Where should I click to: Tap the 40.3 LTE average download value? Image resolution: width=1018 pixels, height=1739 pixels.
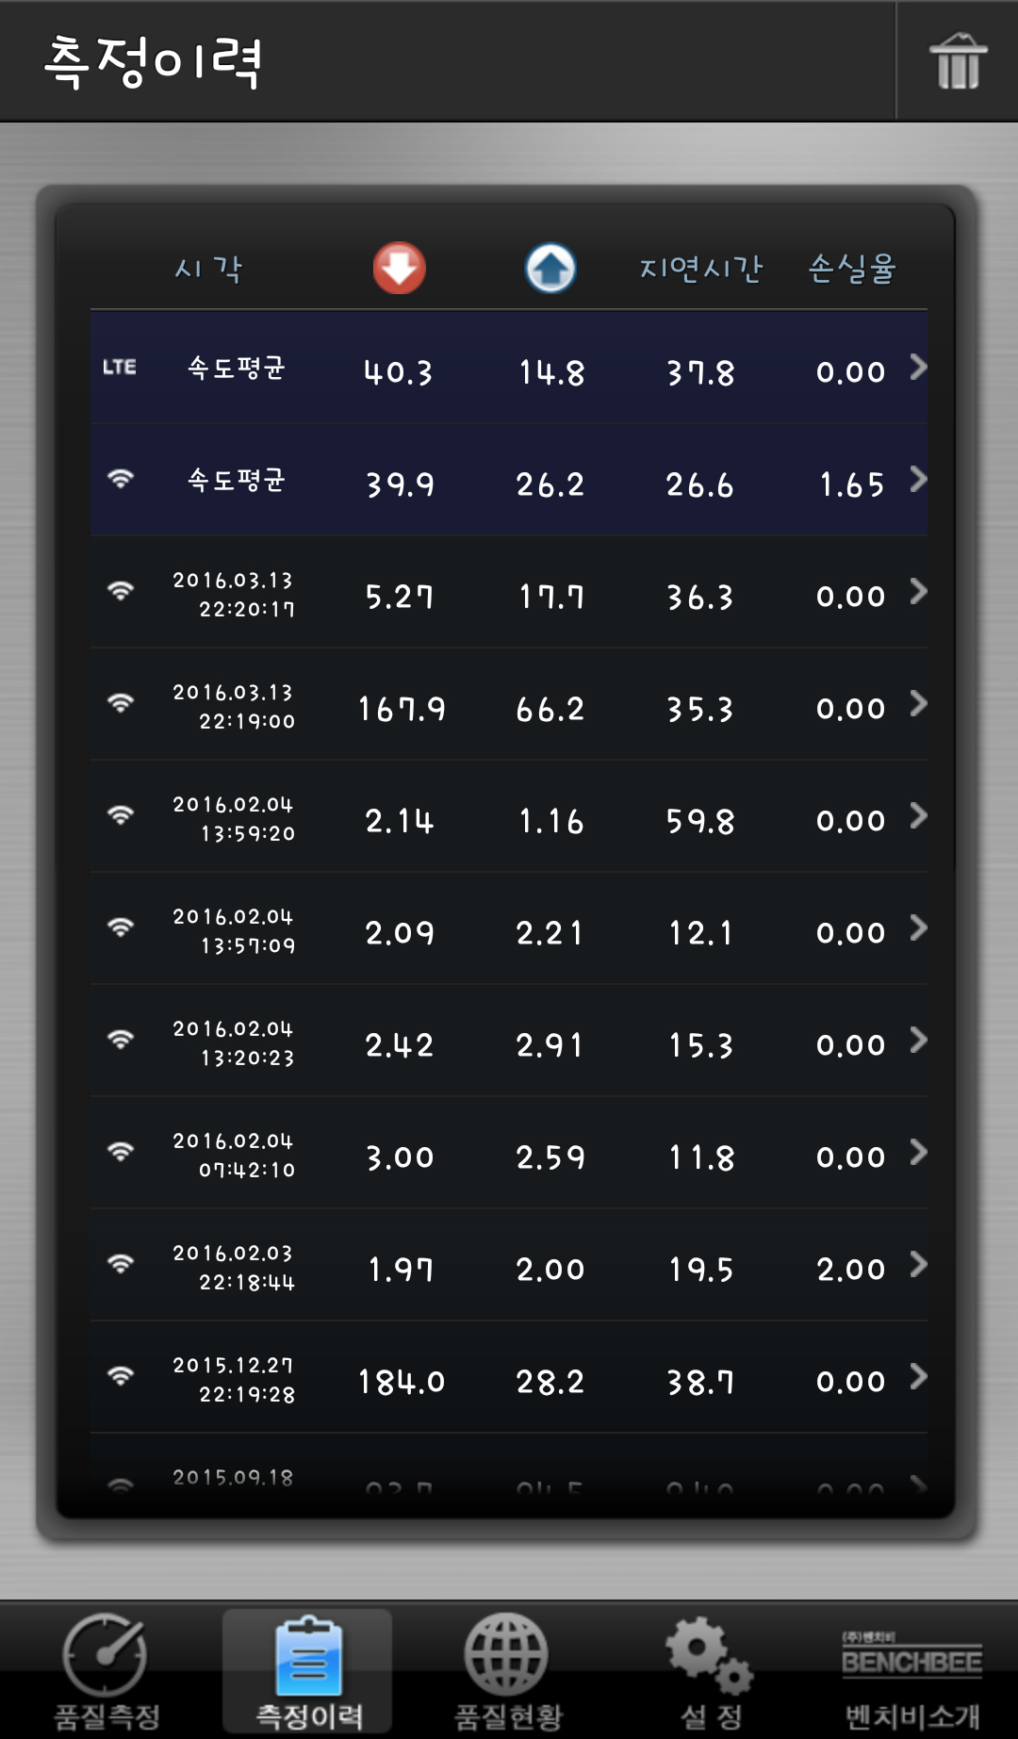click(x=399, y=372)
